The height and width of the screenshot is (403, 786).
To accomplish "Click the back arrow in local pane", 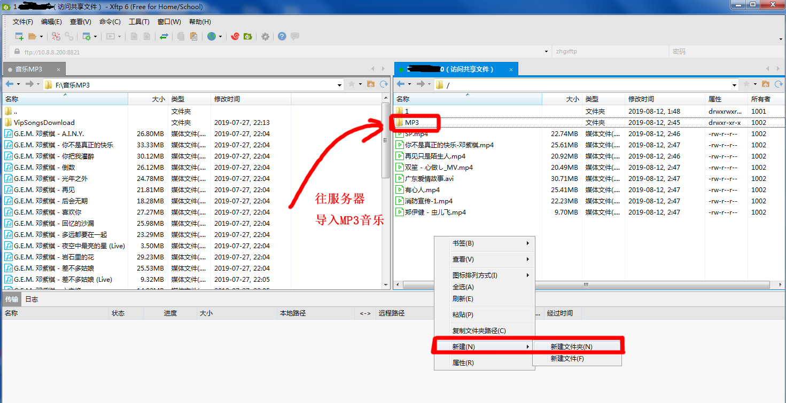I will [9, 84].
